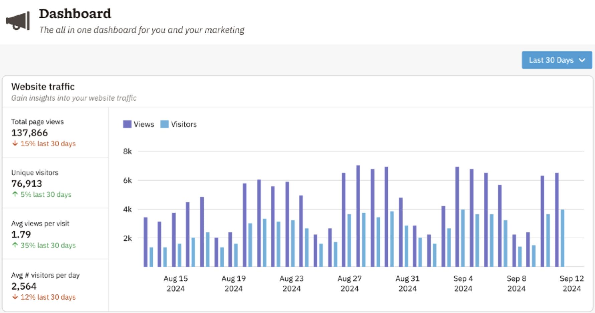
Task: Choose the Avg views per visit metric
Action: click(40, 224)
